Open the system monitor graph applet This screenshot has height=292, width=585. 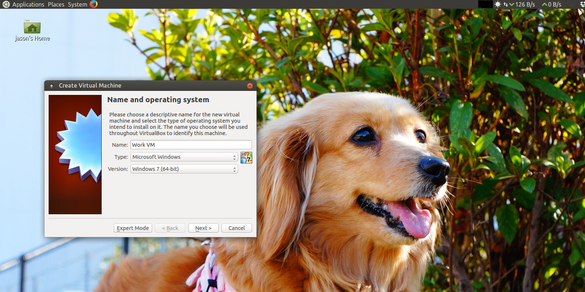click(x=486, y=4)
